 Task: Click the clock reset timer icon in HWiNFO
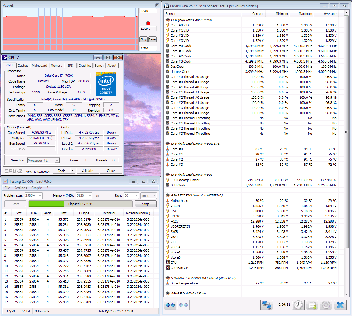click(298, 305)
